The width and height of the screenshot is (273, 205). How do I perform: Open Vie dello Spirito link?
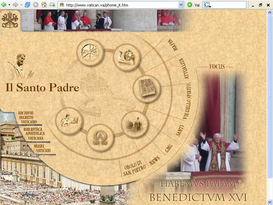pos(187,101)
